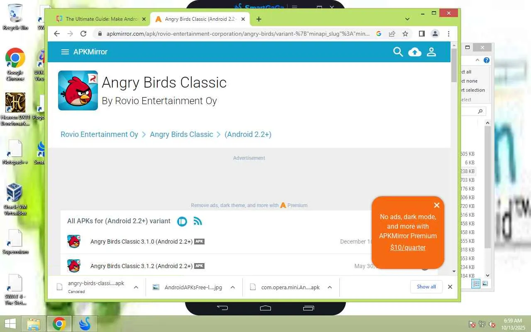
Task: Click the APKMirror search magnifier icon
Action: coord(398,52)
